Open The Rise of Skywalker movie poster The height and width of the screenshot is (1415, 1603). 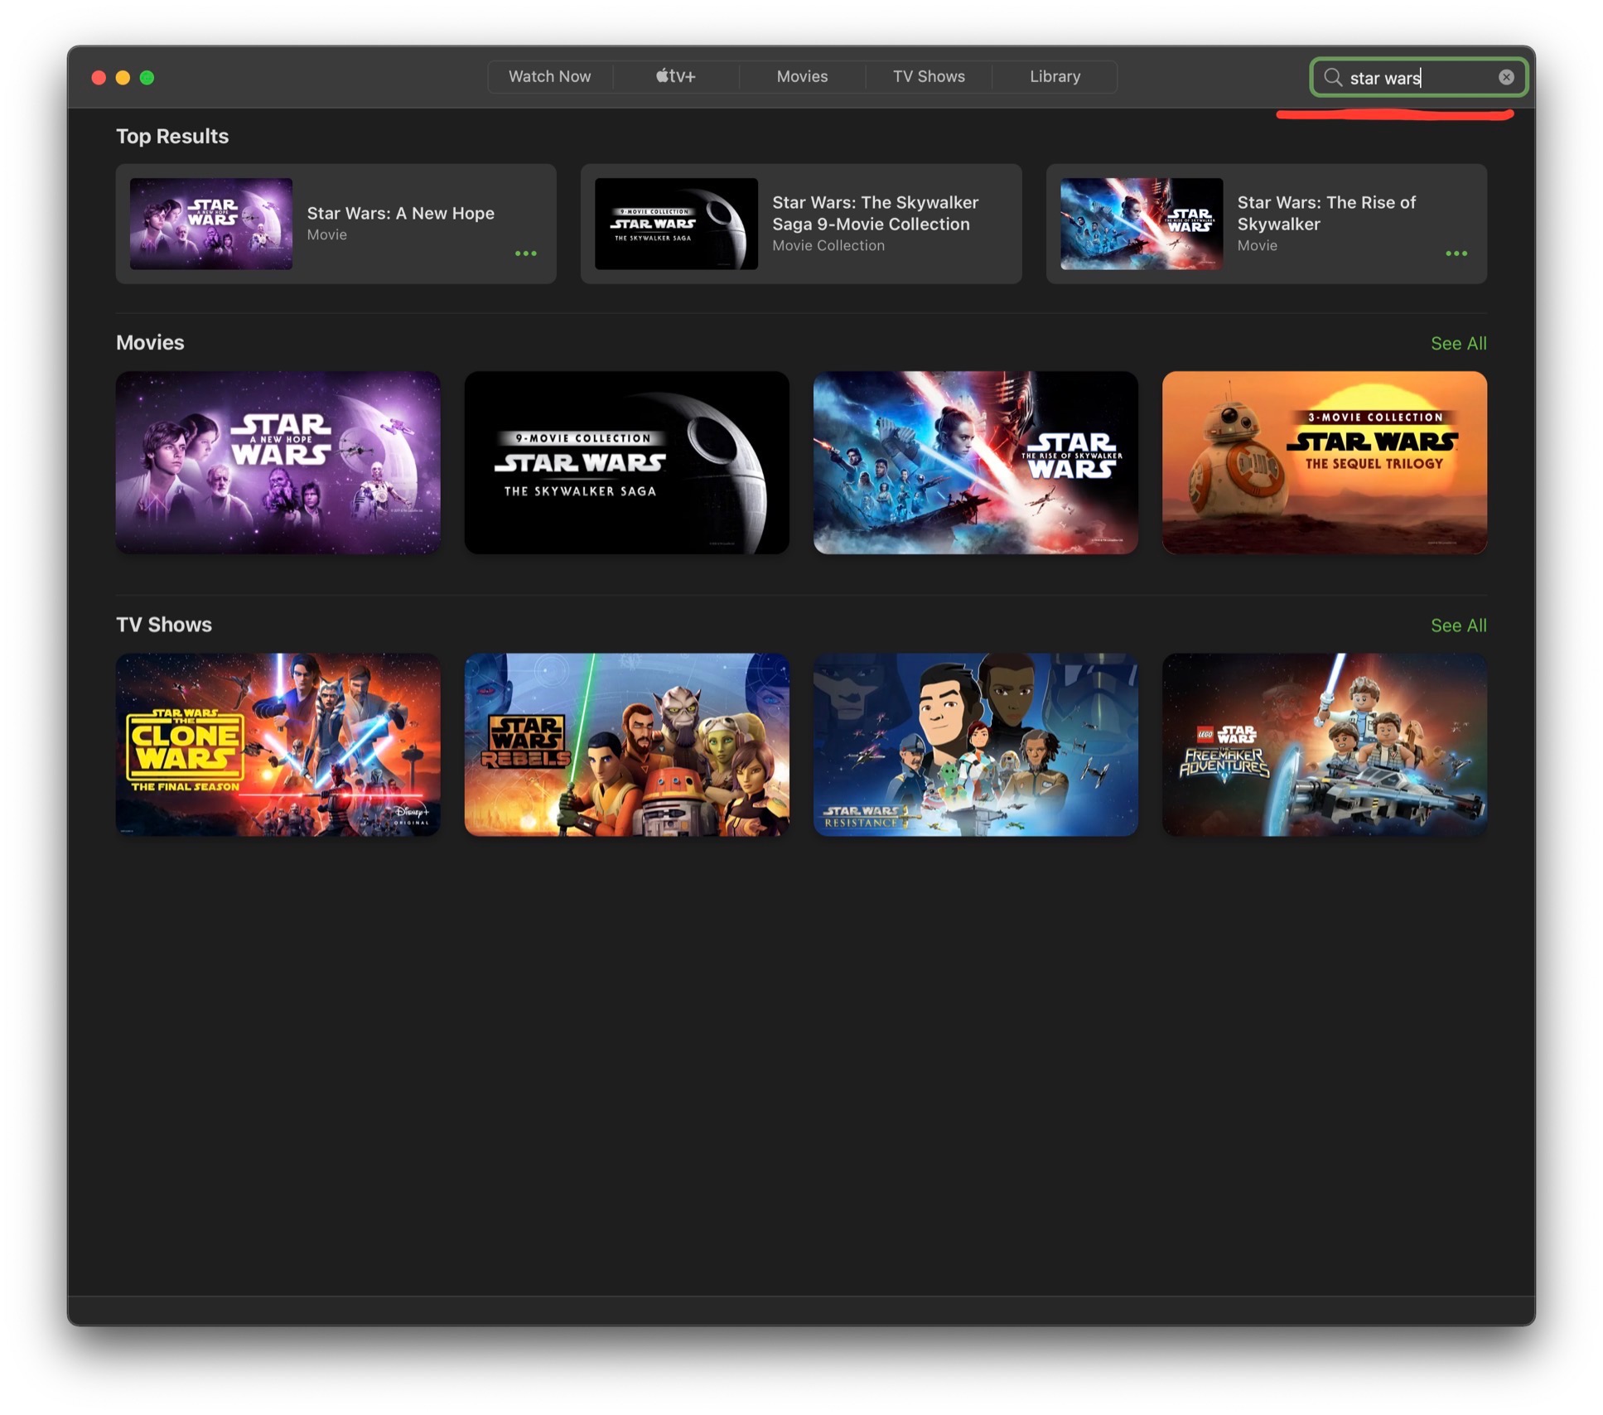[974, 462]
